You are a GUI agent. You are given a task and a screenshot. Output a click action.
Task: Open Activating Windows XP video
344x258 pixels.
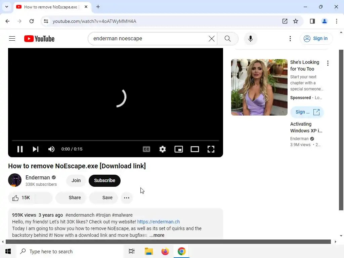pos(306,127)
